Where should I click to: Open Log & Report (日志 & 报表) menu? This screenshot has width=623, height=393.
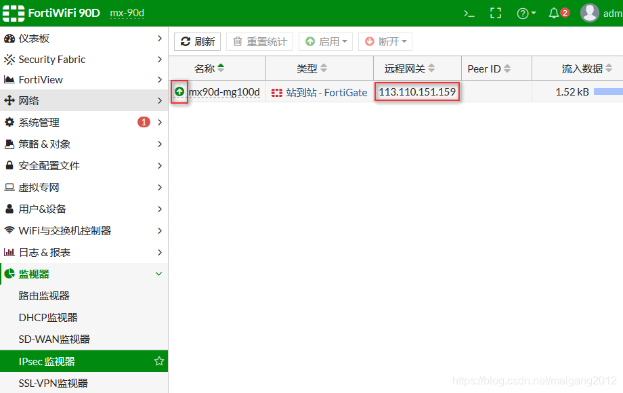[84, 252]
